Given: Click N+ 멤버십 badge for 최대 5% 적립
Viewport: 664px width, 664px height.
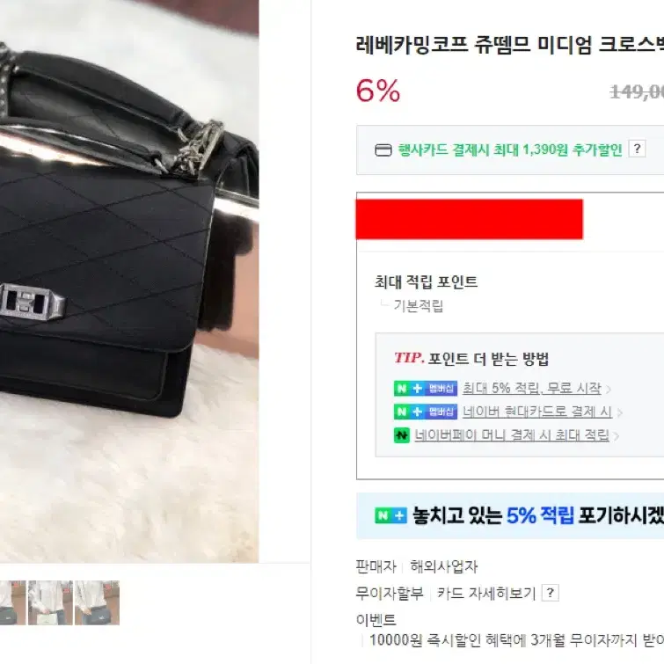Looking at the screenshot, I should click(x=425, y=389).
